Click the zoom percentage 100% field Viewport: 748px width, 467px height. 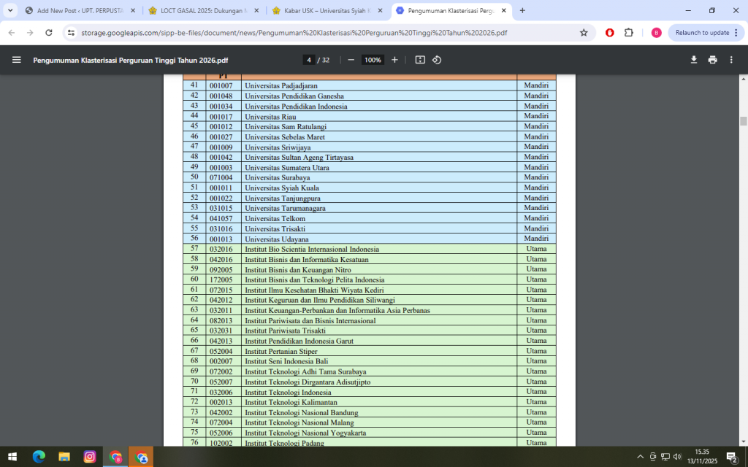point(373,60)
